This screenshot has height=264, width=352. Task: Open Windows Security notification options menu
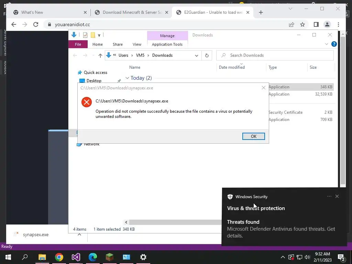329,196
